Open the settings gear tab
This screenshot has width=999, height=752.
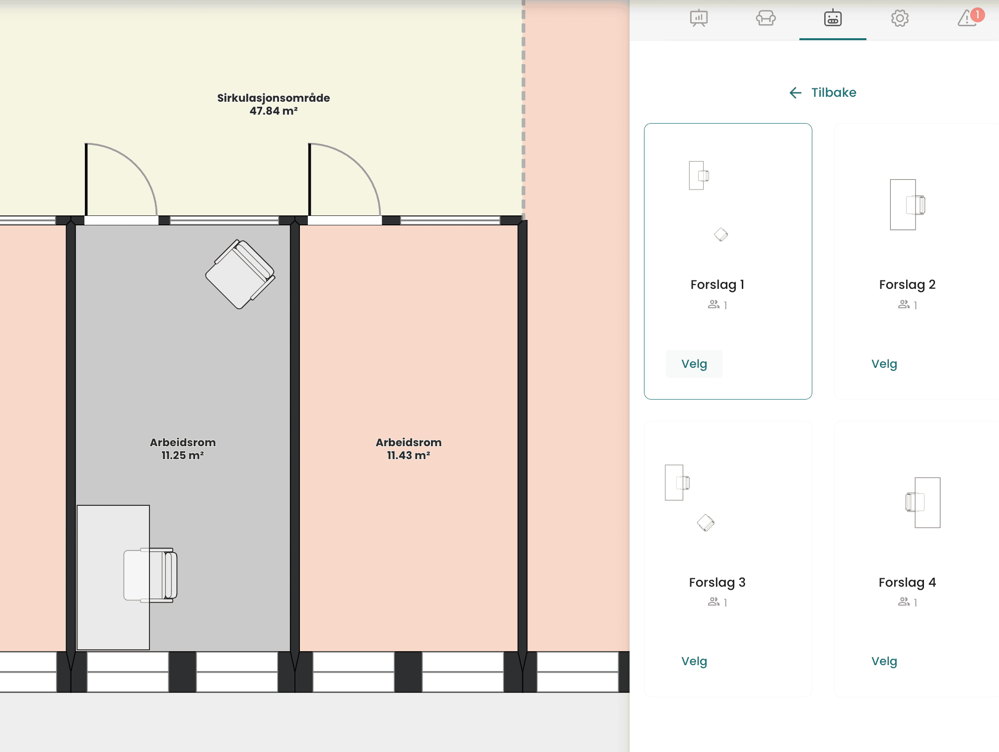(900, 18)
